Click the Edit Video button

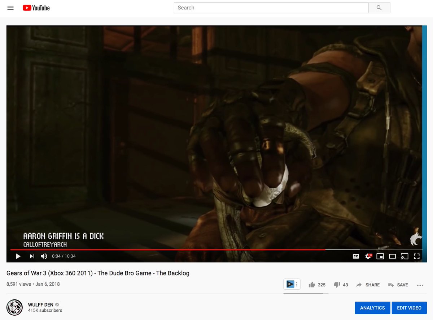pyautogui.click(x=409, y=308)
